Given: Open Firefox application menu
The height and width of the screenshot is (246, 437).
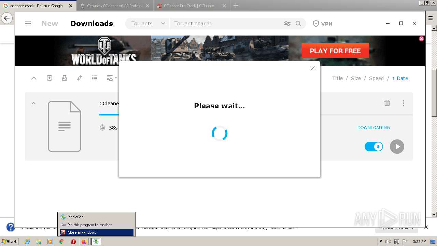Looking at the screenshot, I should tap(431, 18).
